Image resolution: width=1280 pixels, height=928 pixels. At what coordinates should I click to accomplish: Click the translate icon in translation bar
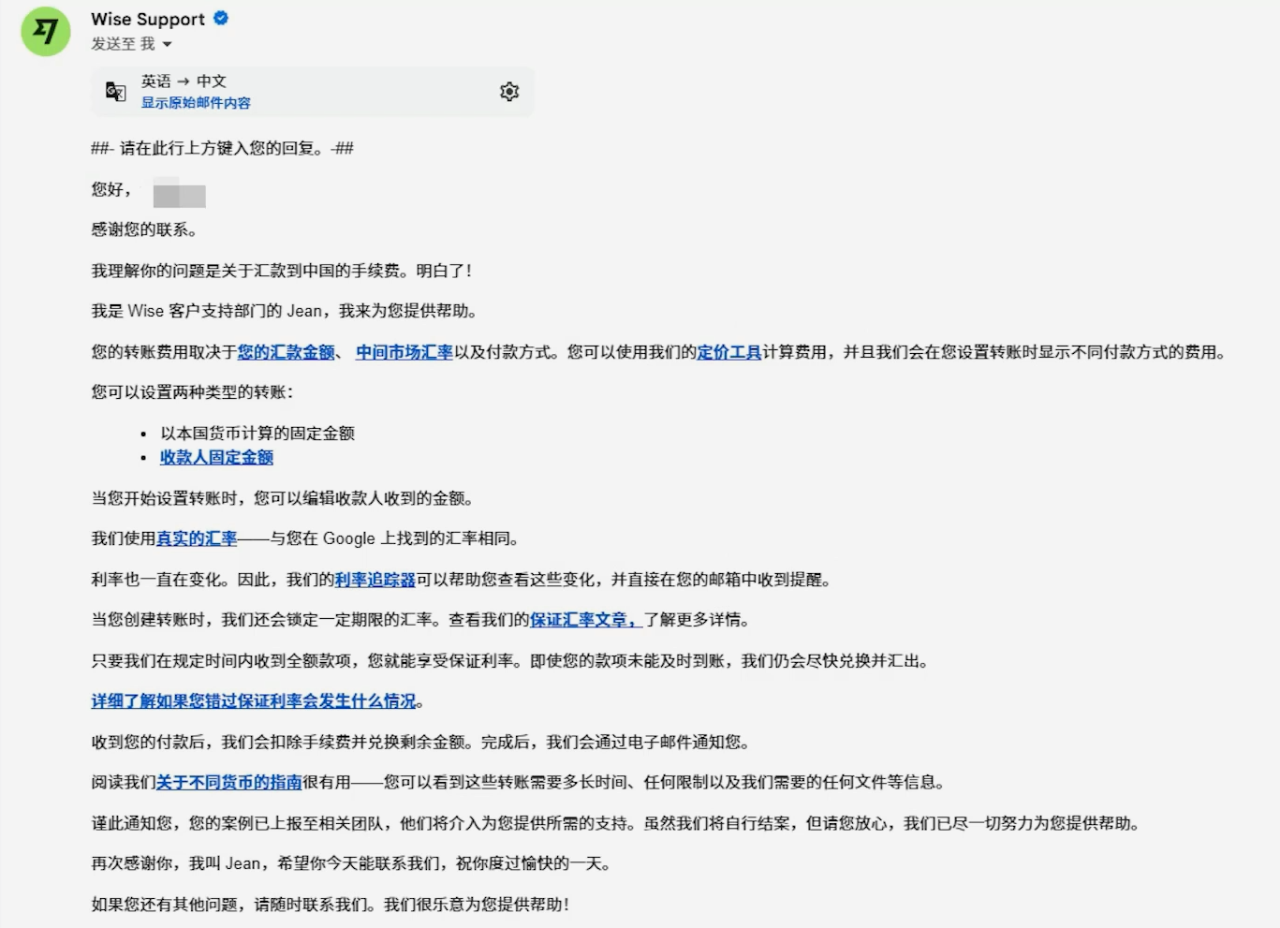pyautogui.click(x=115, y=92)
